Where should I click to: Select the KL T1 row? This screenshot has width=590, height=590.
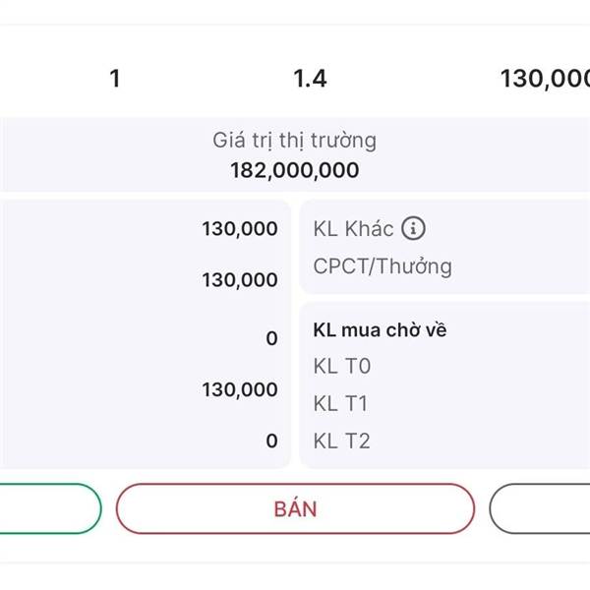(x=341, y=404)
